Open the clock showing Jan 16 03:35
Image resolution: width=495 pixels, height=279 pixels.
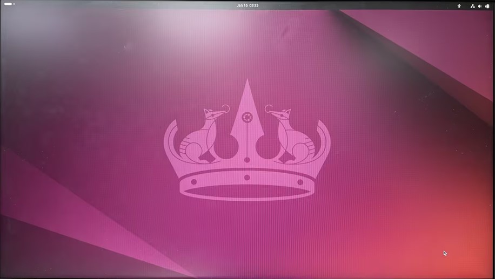(247, 5)
